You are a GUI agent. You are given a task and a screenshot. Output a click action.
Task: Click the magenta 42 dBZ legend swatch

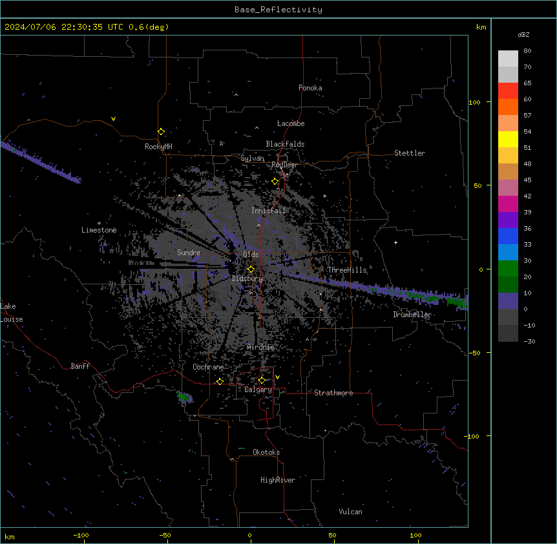[508, 204]
